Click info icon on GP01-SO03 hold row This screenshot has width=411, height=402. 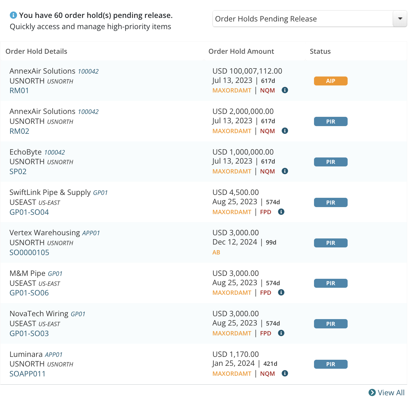[281, 333]
